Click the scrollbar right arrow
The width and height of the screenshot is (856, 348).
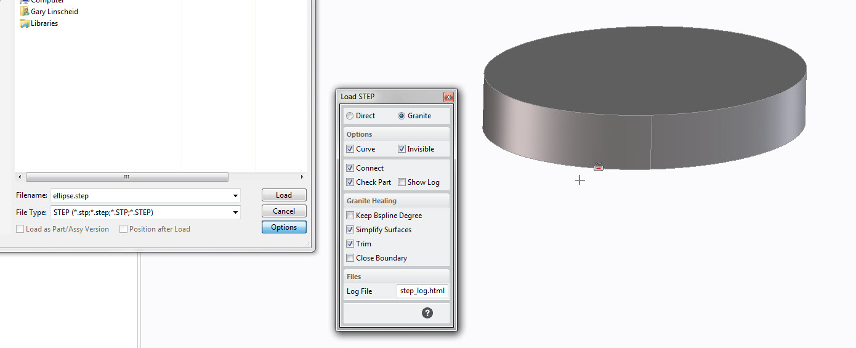point(302,177)
